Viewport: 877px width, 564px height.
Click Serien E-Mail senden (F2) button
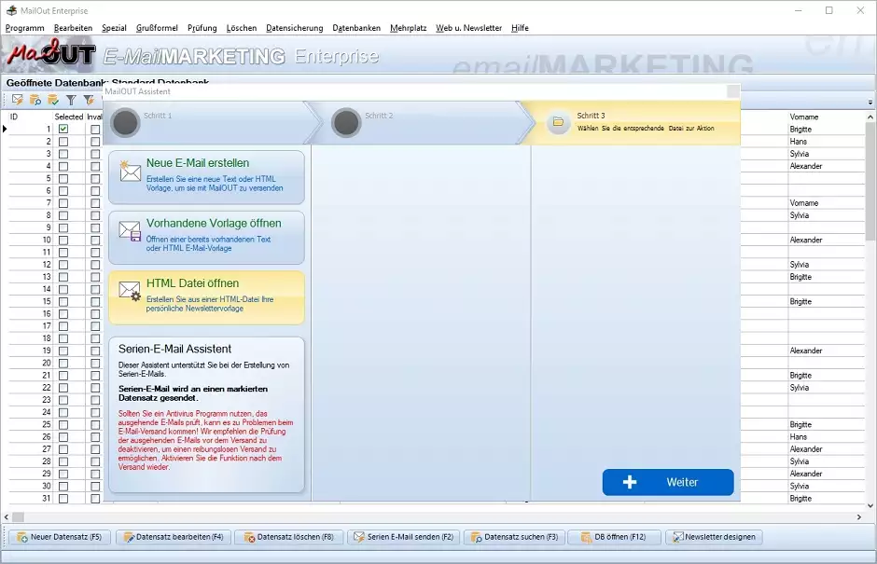click(x=403, y=537)
